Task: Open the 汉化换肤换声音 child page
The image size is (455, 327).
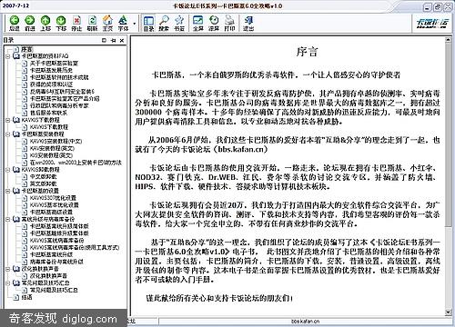Action: pyautogui.click(x=48, y=276)
